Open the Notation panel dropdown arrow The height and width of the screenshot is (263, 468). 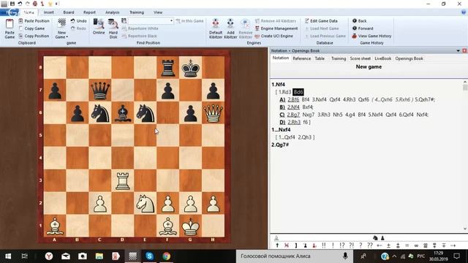point(458,50)
